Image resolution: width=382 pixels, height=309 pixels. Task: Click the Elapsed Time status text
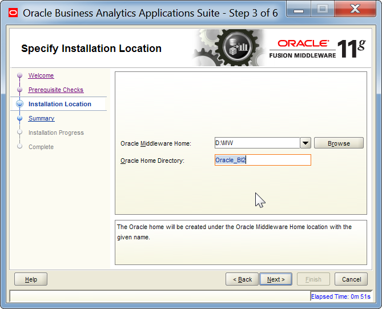(340, 296)
